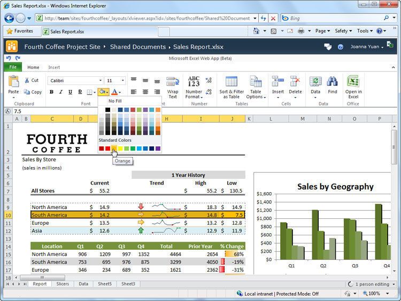Screen dimensions: 401x301
Task: Open the Sheet3 tab
Action: click(x=128, y=284)
